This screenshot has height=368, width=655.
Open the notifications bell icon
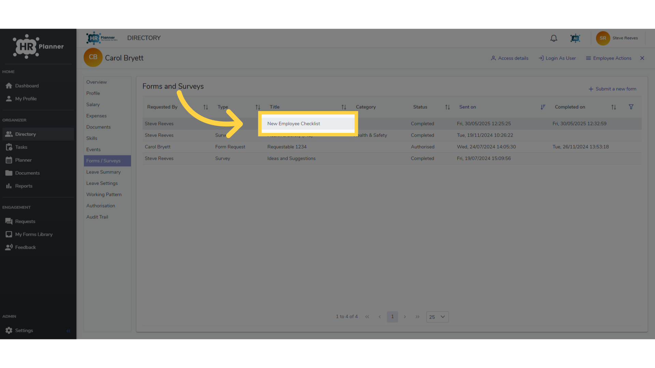tap(554, 38)
